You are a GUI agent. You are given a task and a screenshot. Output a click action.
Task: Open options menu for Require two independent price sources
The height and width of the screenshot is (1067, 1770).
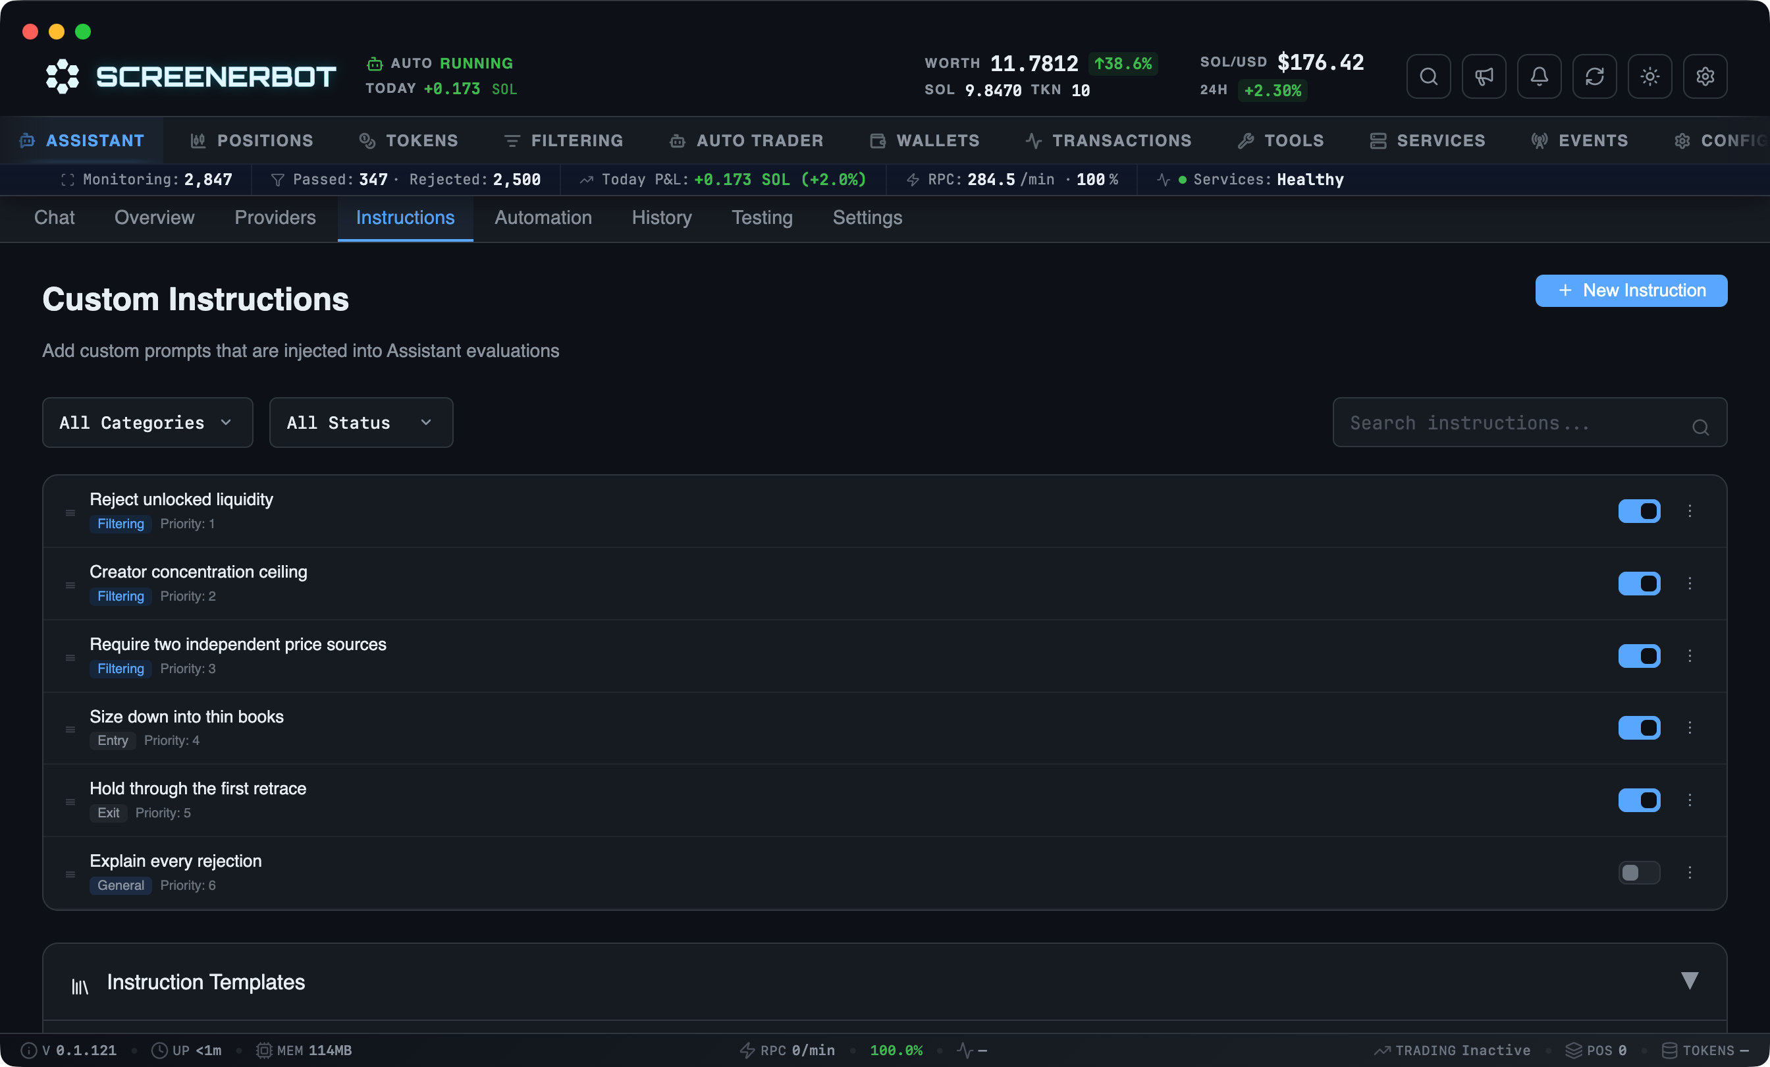pyautogui.click(x=1690, y=656)
